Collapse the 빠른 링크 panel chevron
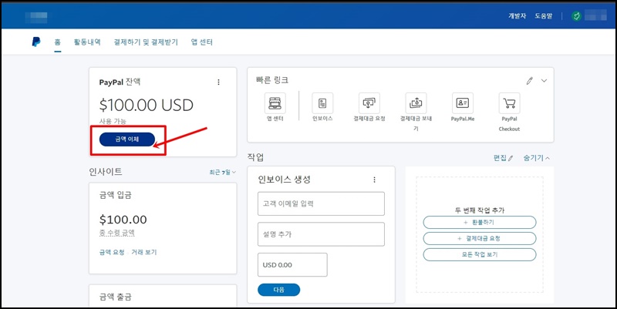 (x=544, y=81)
